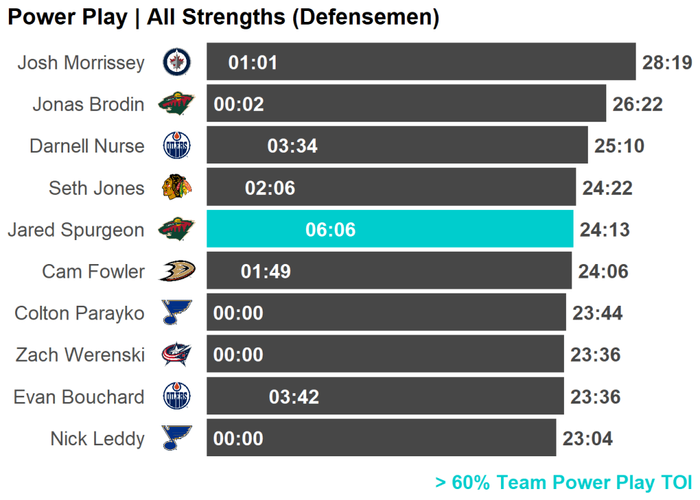The width and height of the screenshot is (700, 500).
Task: Select the Josh Morrissey player name
Action: click(81, 63)
